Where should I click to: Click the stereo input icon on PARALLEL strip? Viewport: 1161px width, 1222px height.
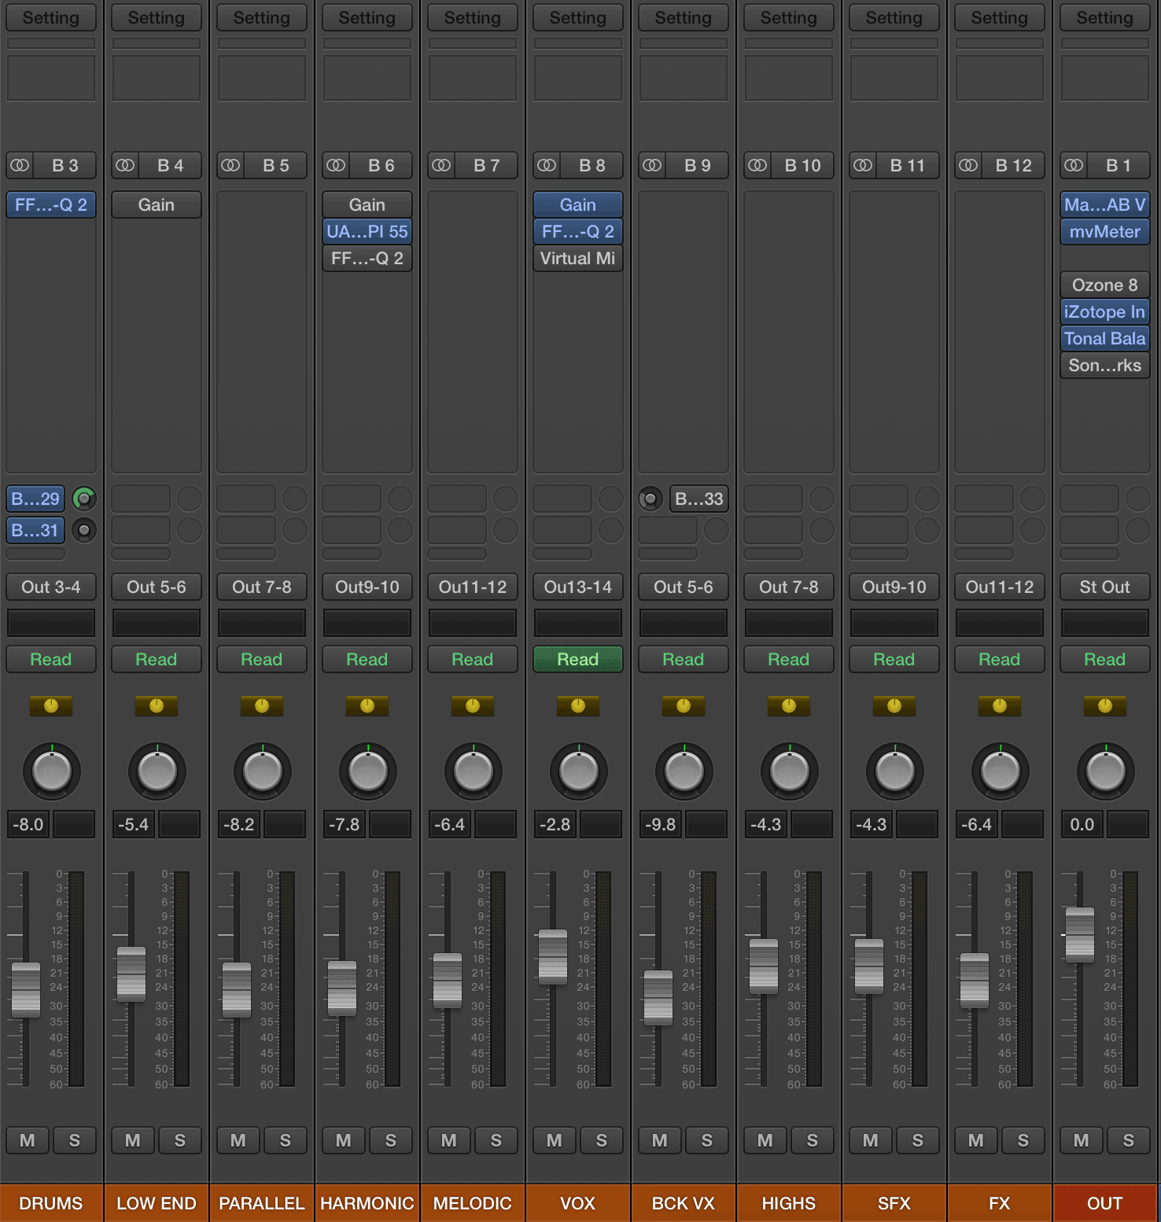[x=230, y=166]
